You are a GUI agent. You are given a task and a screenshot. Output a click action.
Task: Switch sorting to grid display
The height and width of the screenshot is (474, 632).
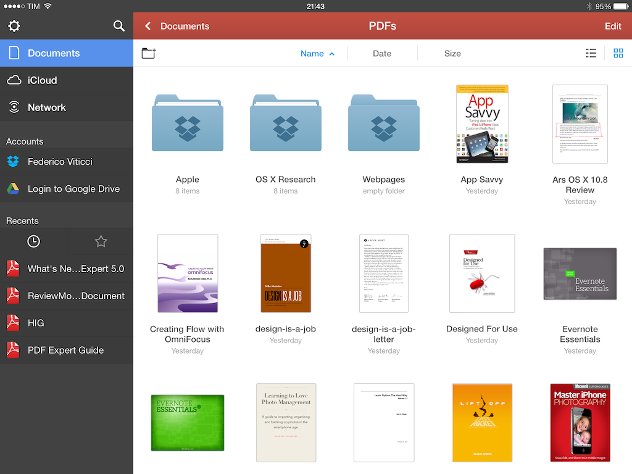(618, 53)
